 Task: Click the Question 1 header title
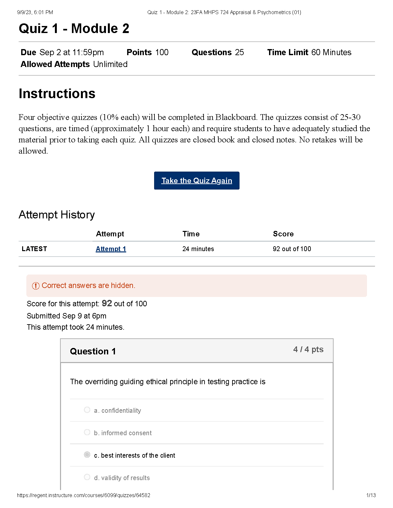[x=93, y=351]
